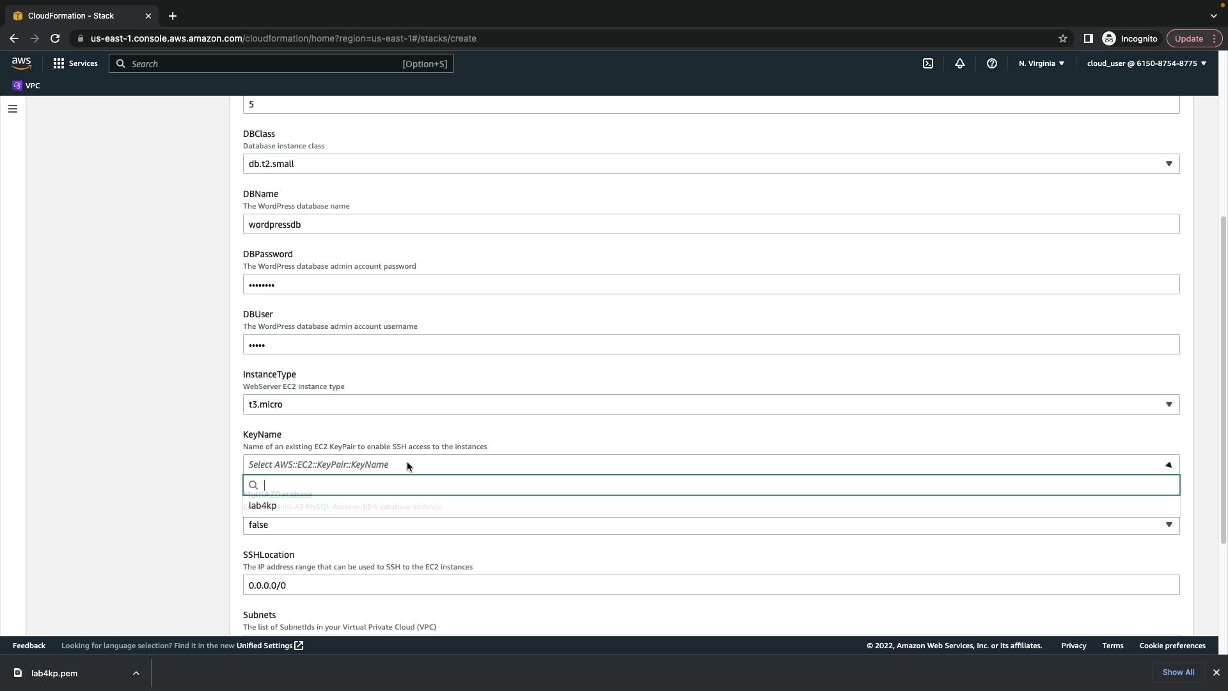Screen dimensions: 1228x691
Task: Select lab4kp from the KeyName list
Action: point(263,505)
